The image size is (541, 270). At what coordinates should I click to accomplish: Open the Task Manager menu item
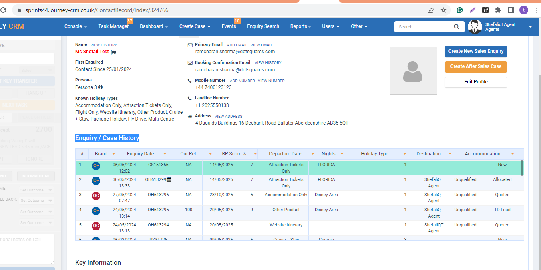113,26
